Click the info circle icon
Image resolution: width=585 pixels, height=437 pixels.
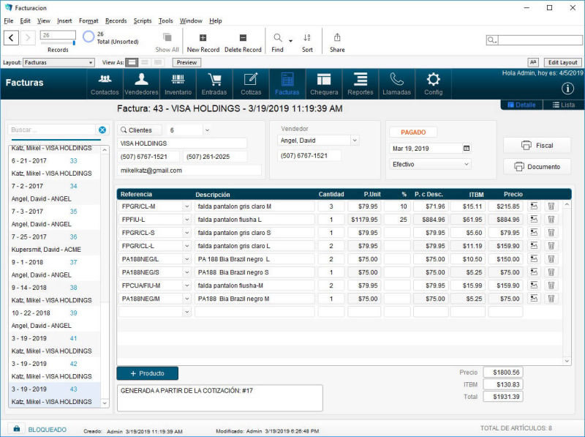(x=567, y=89)
